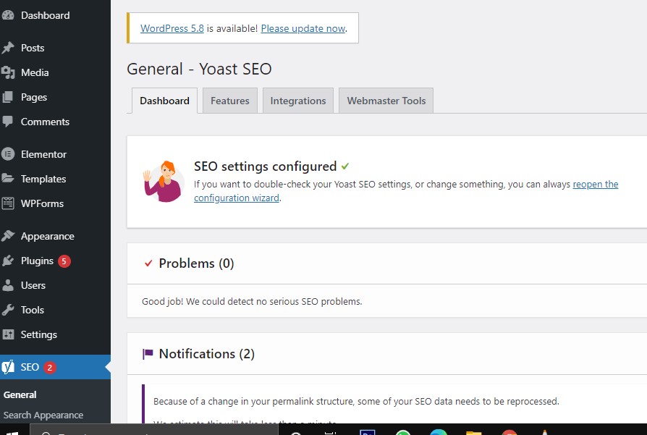Collapse the Notifications (2) section
Image resolution: width=647 pixels, height=435 pixels.
206,354
